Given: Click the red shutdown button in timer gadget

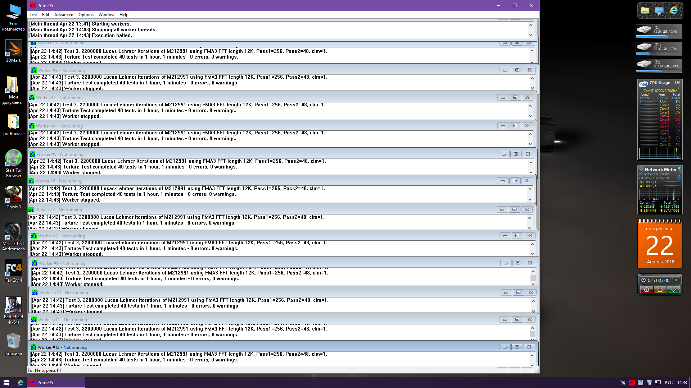Looking at the screenshot, I should (646, 290).
